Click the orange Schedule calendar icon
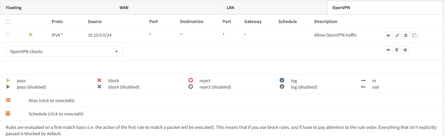The image size is (445, 136). (x=8, y=113)
